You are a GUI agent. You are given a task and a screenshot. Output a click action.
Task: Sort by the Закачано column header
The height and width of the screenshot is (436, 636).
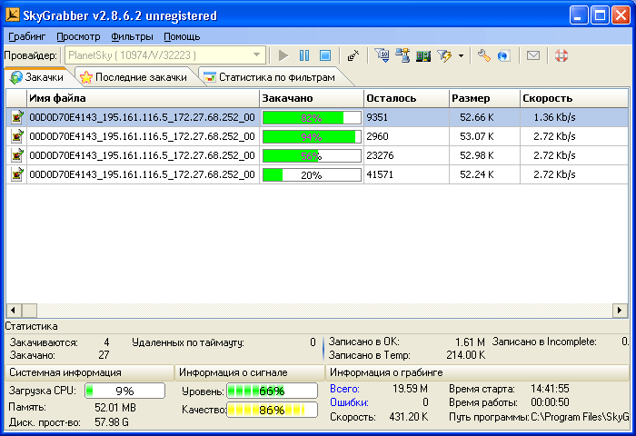pyautogui.click(x=311, y=98)
